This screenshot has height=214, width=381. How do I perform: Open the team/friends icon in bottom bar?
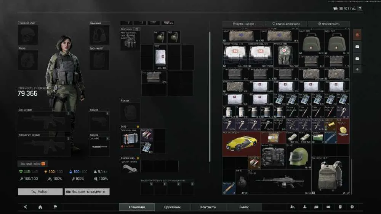pyautogui.click(x=292, y=207)
